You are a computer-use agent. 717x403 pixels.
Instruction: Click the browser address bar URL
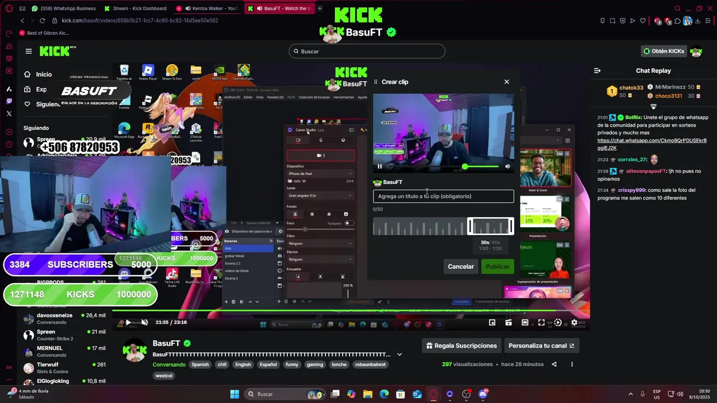point(140,21)
